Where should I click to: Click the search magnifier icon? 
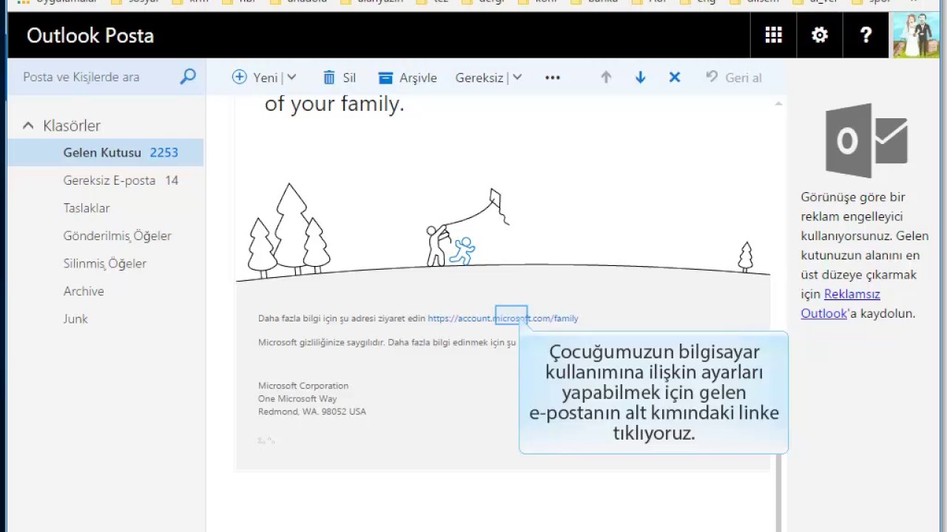(188, 77)
